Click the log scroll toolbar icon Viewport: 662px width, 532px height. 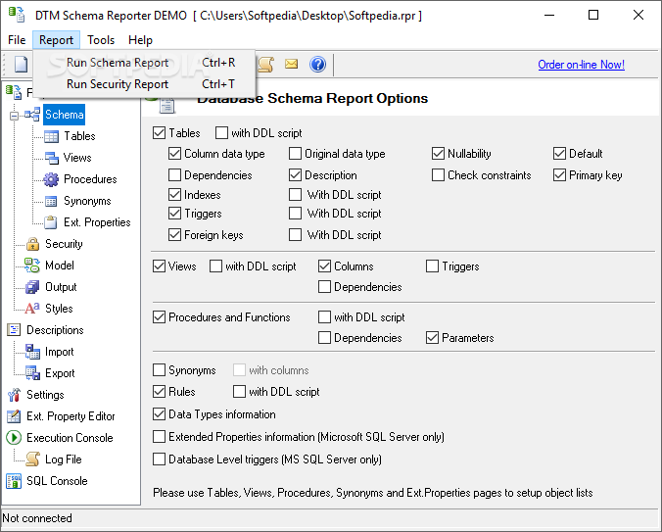266,65
